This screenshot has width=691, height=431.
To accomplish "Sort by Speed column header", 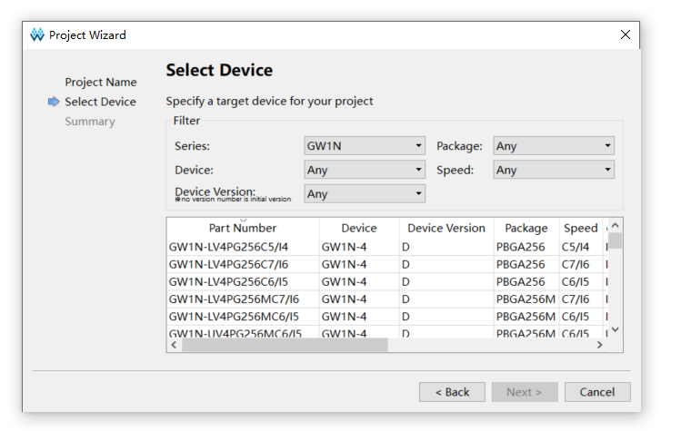I will [x=580, y=228].
